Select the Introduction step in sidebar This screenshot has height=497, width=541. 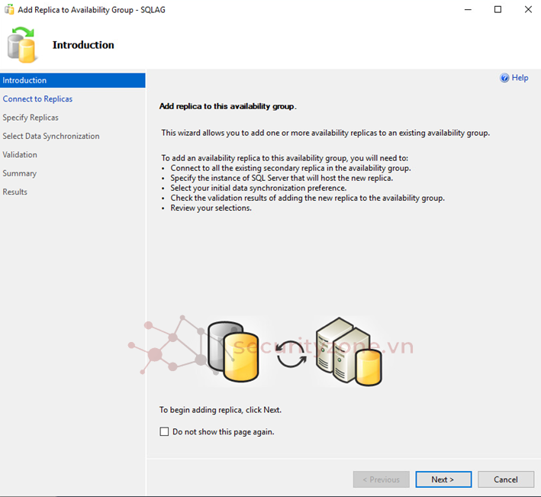(24, 80)
